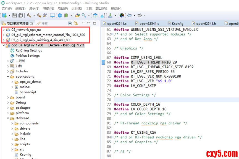239x159 pixels.
Task: Click the Back navigation arrow in toolbar
Action: [129, 15]
